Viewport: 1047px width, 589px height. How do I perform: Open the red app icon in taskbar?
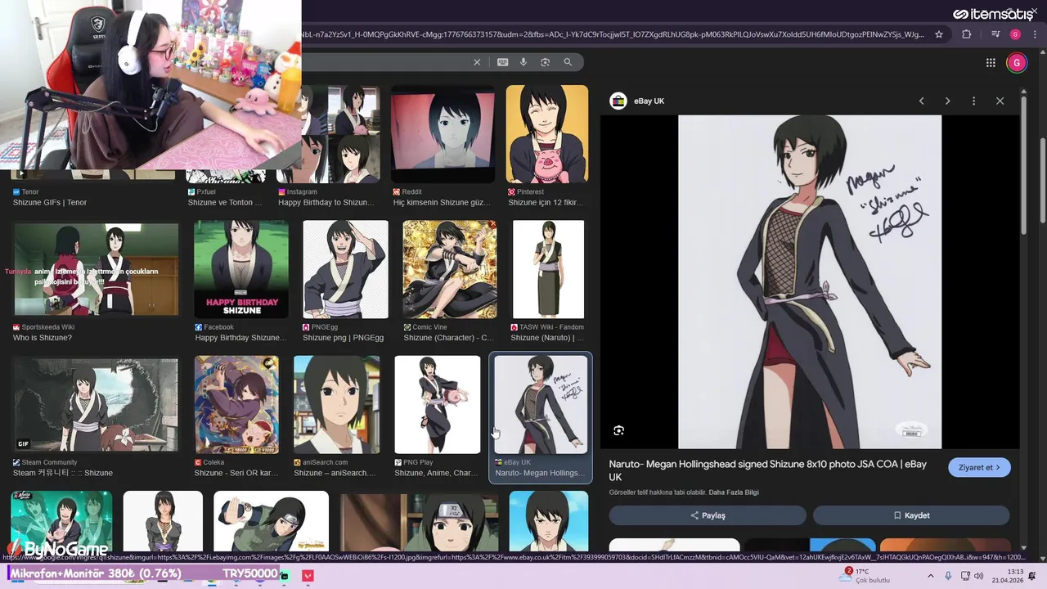(308, 576)
